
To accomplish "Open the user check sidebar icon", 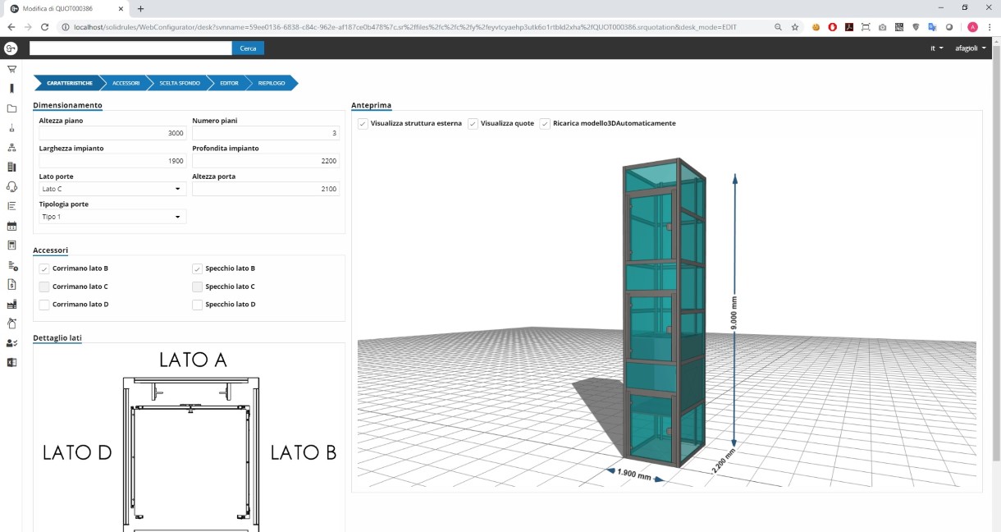I will pos(11,343).
